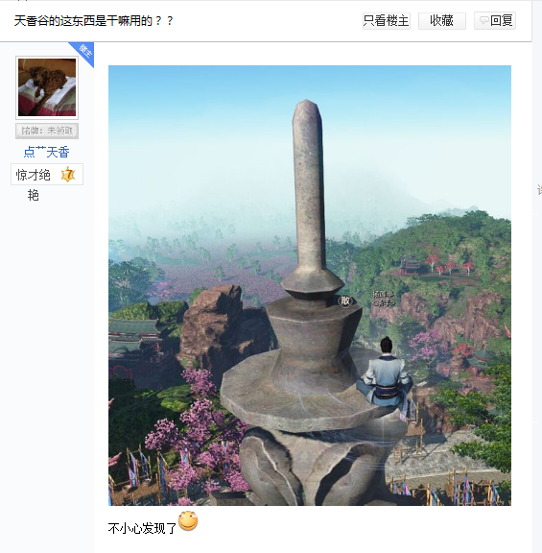Click the gold star level 7 icon
Viewport: 542px width, 553px height.
(68, 174)
